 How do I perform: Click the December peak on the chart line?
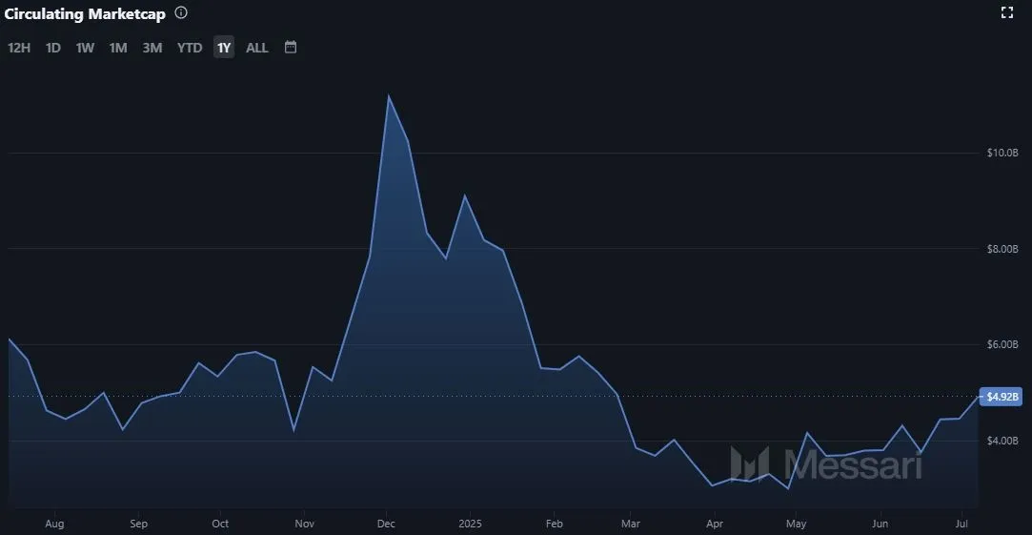[x=389, y=96]
